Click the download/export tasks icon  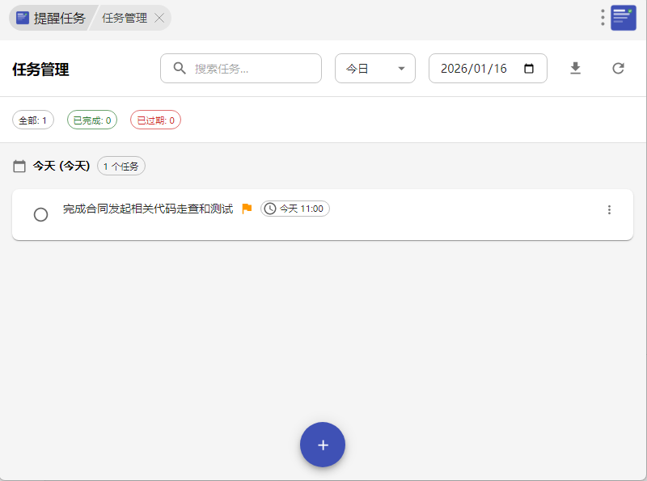coord(575,69)
